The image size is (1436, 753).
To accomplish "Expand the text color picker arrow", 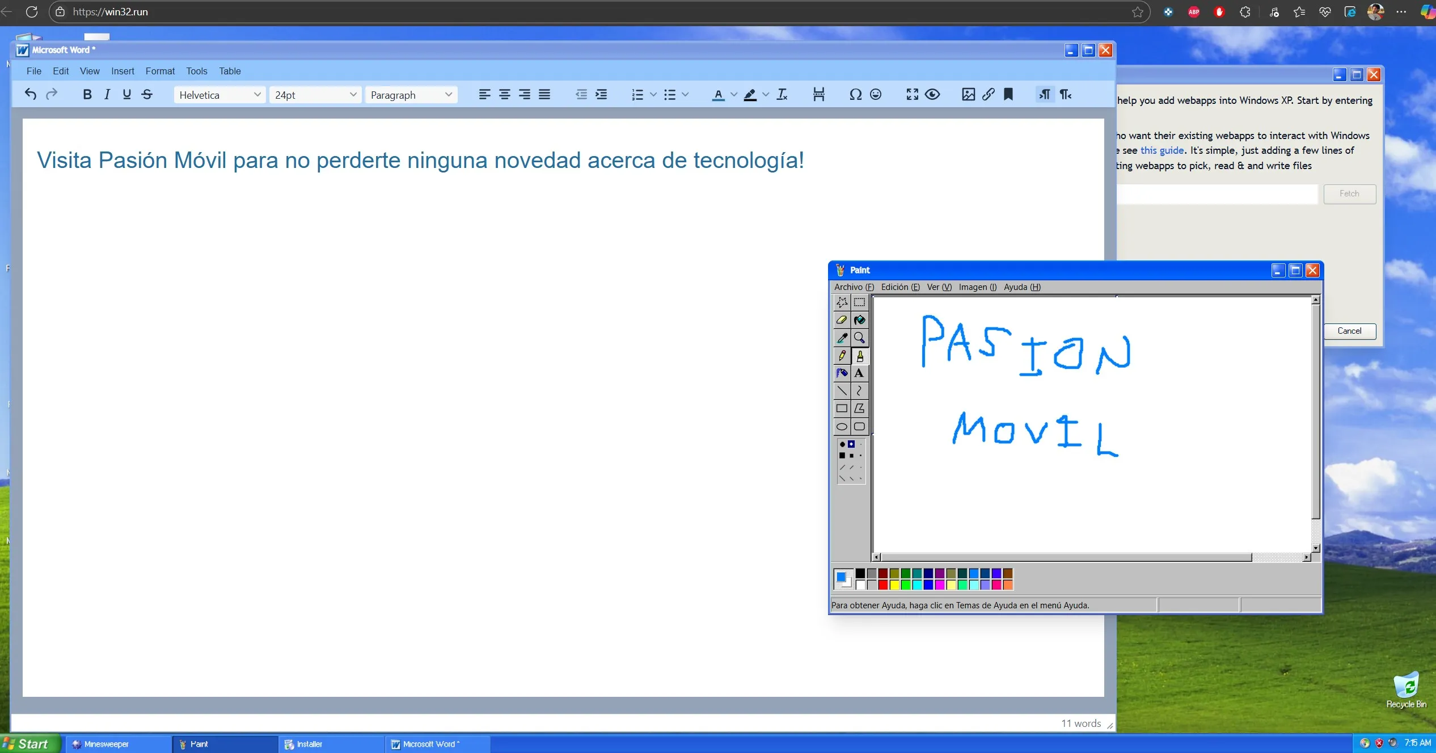I will [x=734, y=94].
